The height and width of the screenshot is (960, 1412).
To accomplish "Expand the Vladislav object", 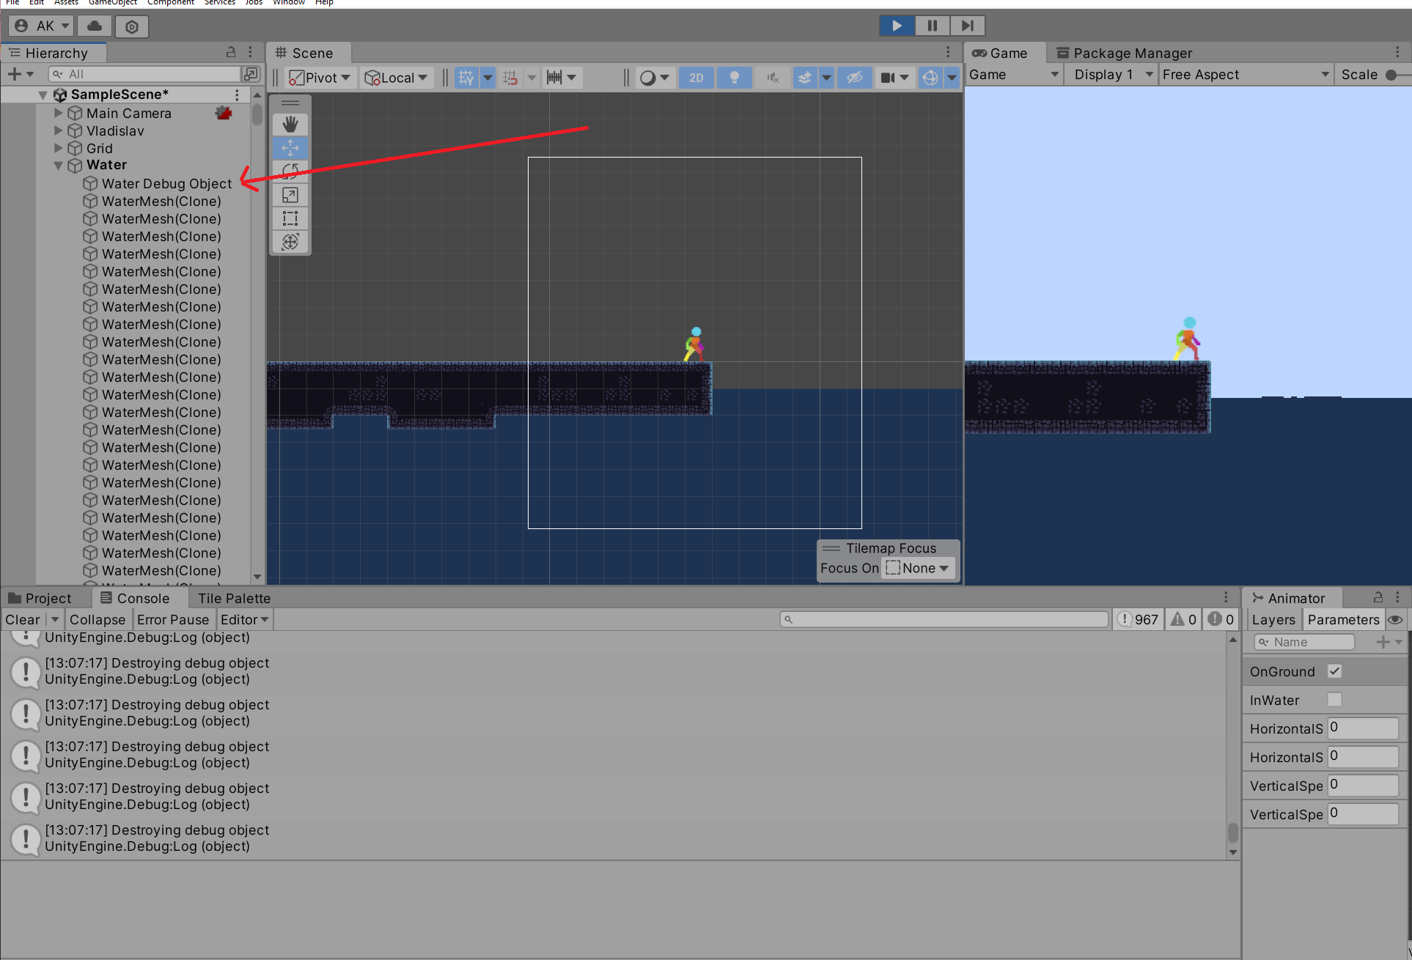I will (x=59, y=130).
